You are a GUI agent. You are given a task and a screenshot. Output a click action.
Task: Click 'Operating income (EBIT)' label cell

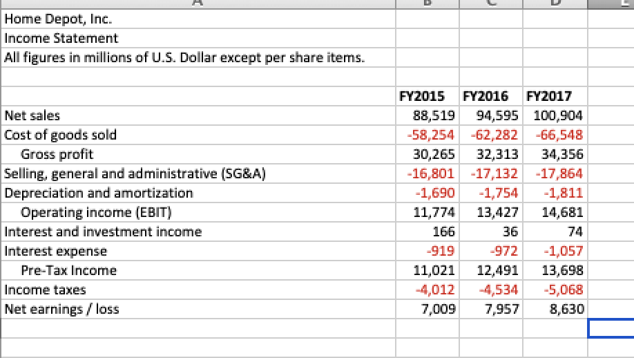pos(198,212)
